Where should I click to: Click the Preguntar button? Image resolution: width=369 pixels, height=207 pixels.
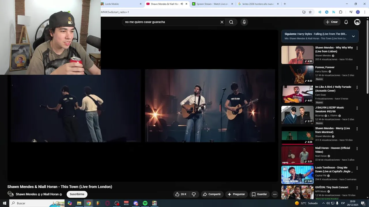[236, 194]
